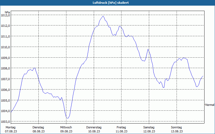Click the 1008,0 y-axis value

pos(5,68)
